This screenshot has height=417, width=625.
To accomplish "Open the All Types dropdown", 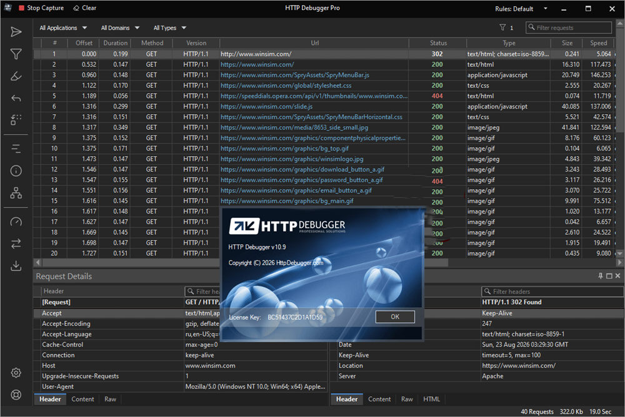I will pos(170,28).
